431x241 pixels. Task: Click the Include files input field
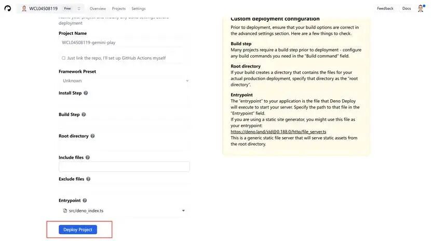point(124,167)
